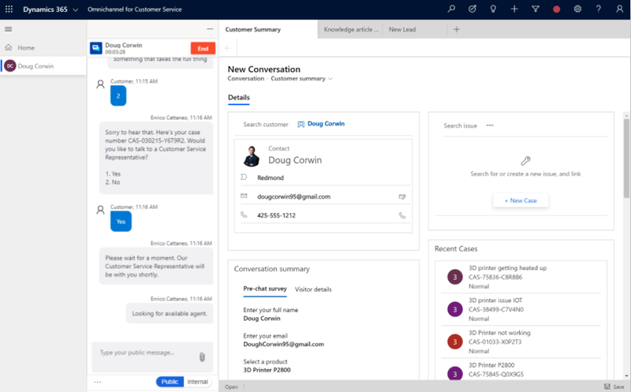Image resolution: width=631 pixels, height=392 pixels.
Task: Expand the Dynamics 365 app dropdown chevron
Action: 75,9
